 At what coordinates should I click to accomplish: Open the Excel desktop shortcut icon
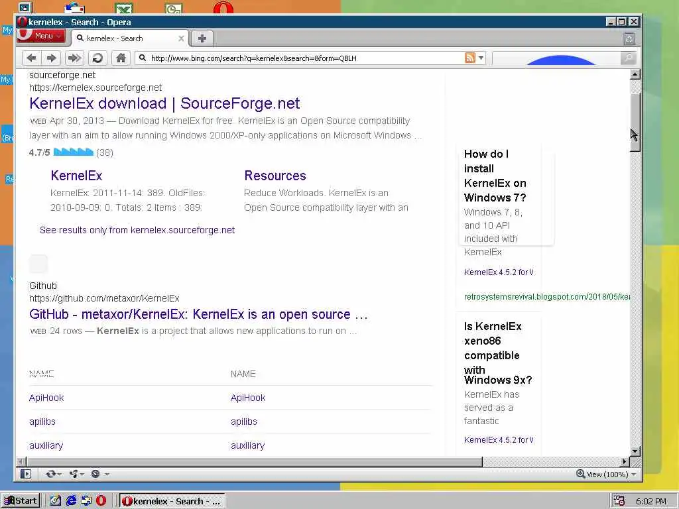124,8
